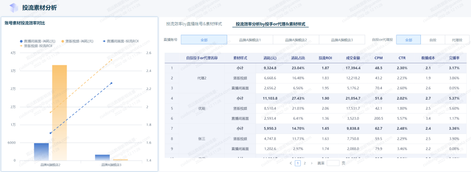Sort by 消耗占比 column header
The height and width of the screenshot is (172, 471).
(x=297, y=58)
